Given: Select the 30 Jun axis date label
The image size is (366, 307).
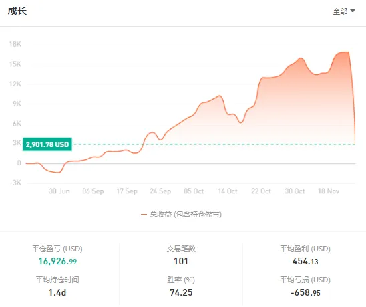Looking at the screenshot, I should click(x=59, y=191).
